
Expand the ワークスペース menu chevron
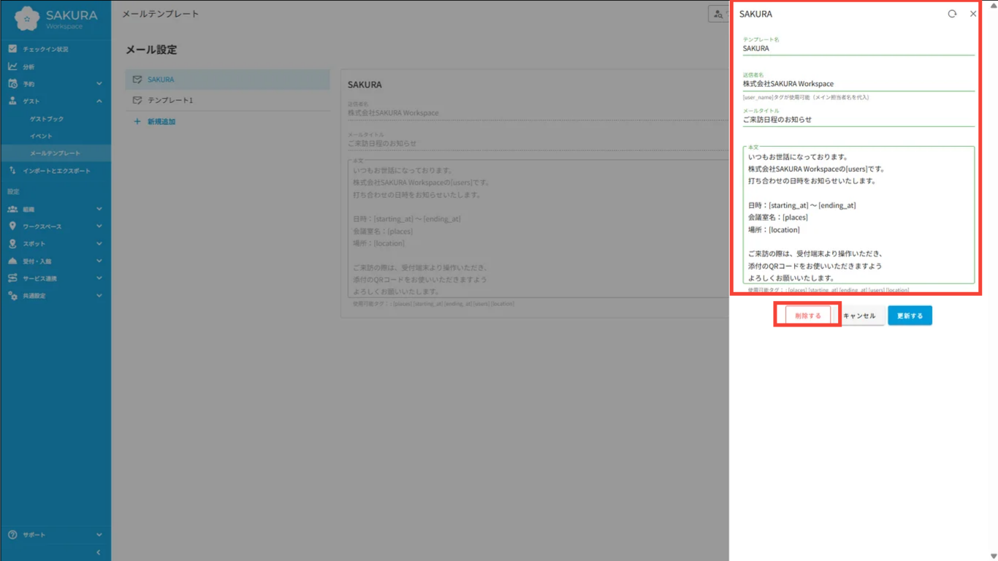click(99, 226)
